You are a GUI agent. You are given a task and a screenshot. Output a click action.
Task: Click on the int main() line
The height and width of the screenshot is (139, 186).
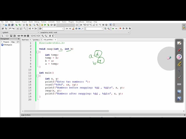[x=46, y=73]
